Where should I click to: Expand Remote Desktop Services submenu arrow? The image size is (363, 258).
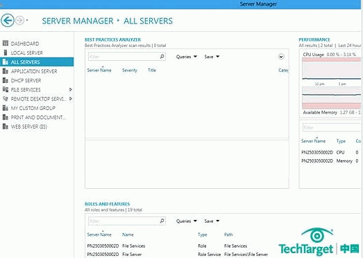[x=71, y=99]
